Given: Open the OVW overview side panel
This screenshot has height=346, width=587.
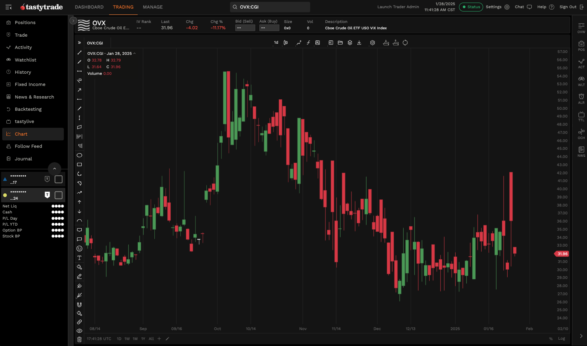Looking at the screenshot, I should [581, 28].
